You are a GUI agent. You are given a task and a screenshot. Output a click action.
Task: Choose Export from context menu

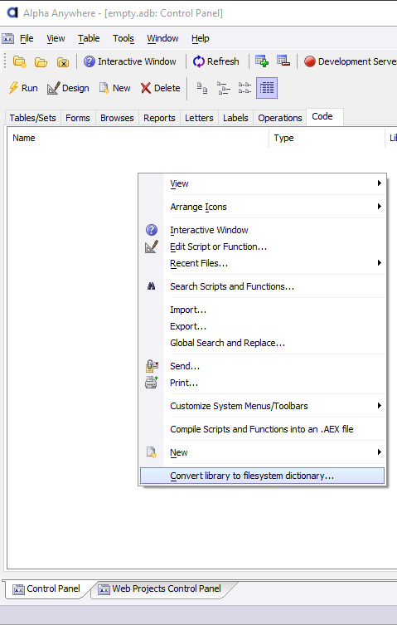click(x=263, y=326)
